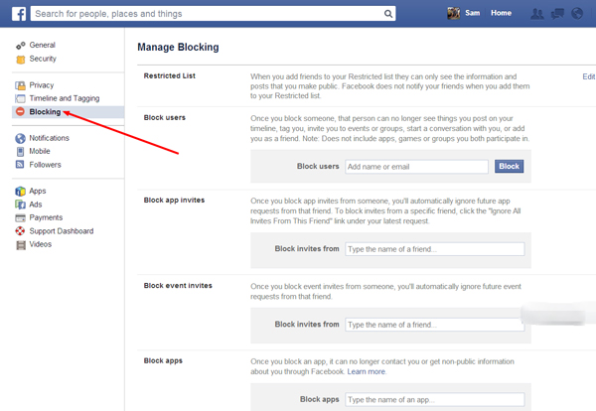This screenshot has height=411, width=596.
Task: Click the search magnifier icon
Action: pos(389,14)
